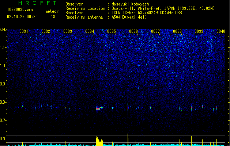This screenshot has height=146, width=230.
Task: Click the wide yellow intensity block at the bottom
Action: point(99,141)
